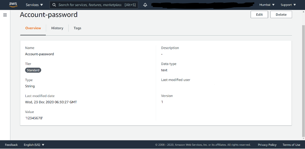This screenshot has height=149, width=305.
Task: Switch to the History tab
Action: tap(57, 28)
